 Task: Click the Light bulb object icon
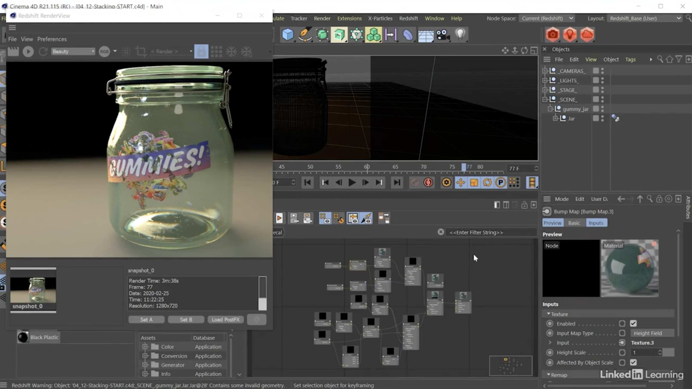pos(460,35)
